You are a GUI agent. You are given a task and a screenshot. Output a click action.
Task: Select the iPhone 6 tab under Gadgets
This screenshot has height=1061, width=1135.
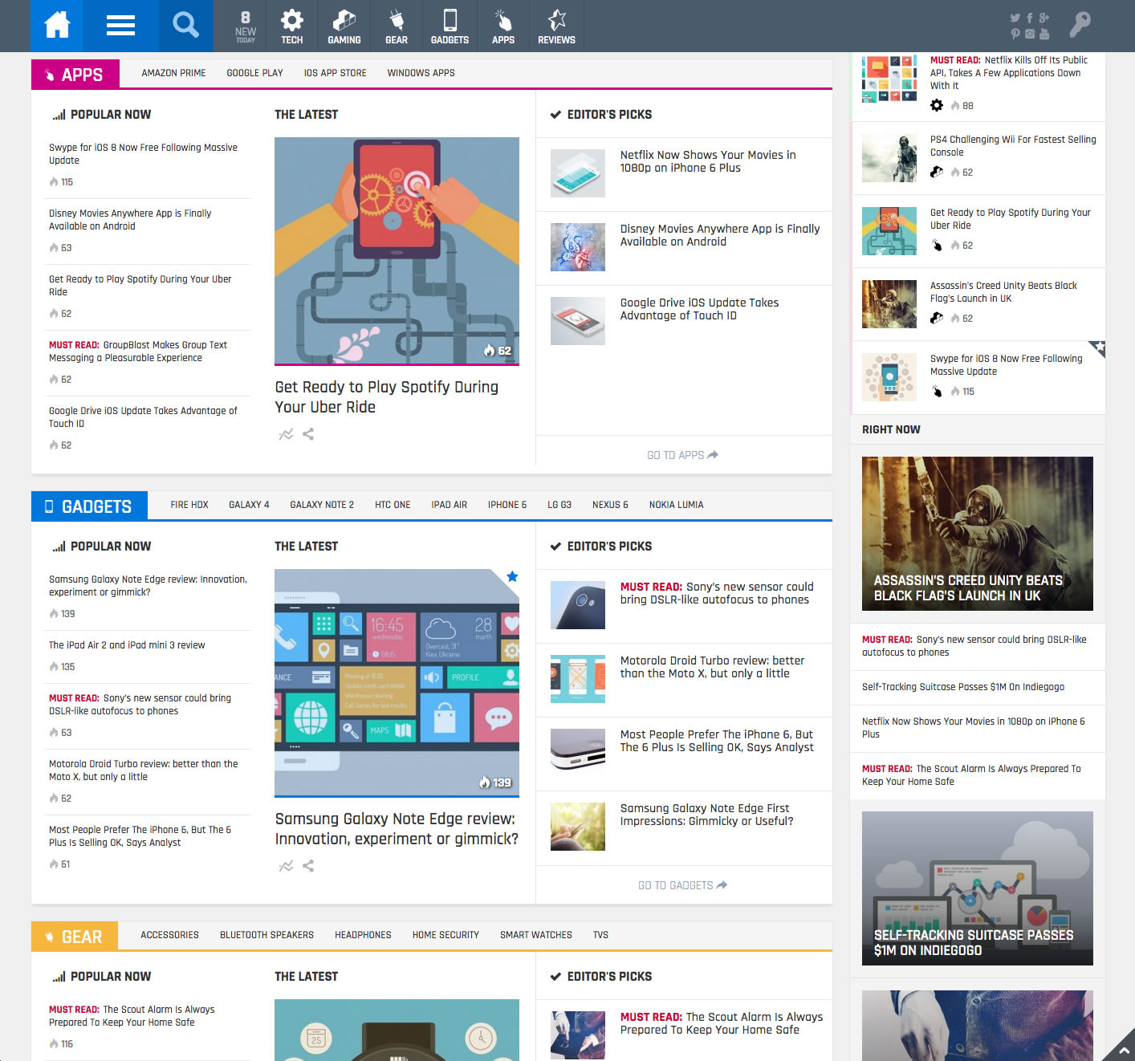pyautogui.click(x=506, y=505)
